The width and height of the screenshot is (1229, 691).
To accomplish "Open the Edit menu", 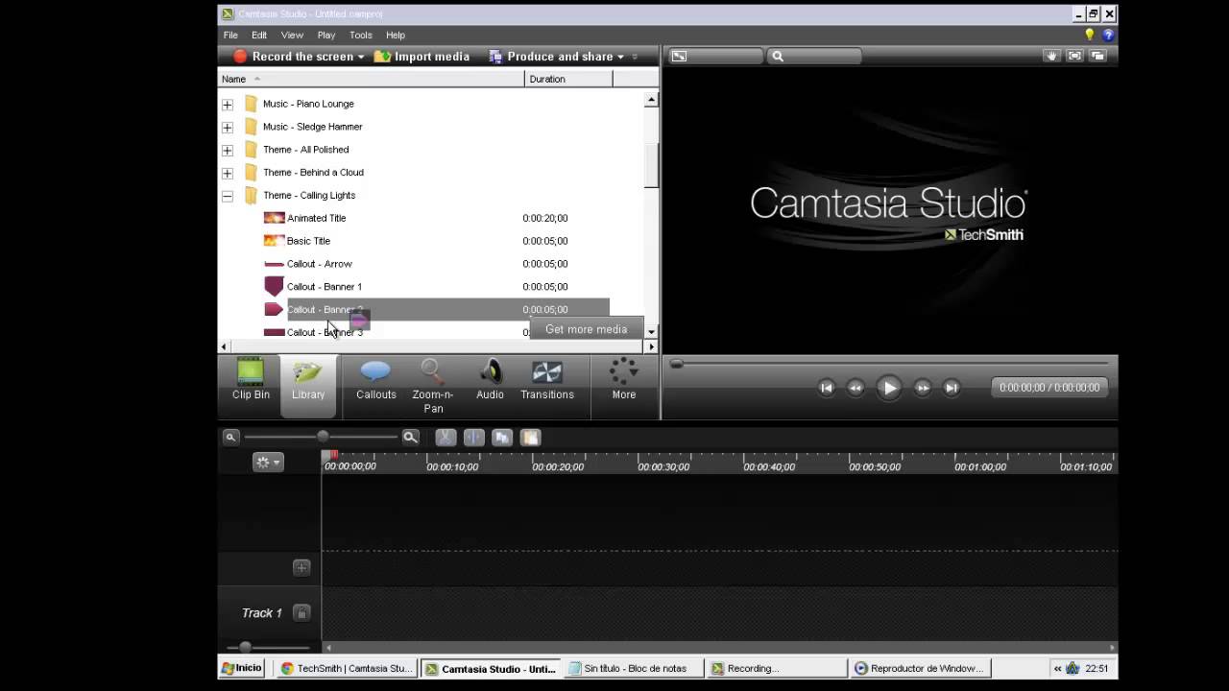I will (x=259, y=35).
